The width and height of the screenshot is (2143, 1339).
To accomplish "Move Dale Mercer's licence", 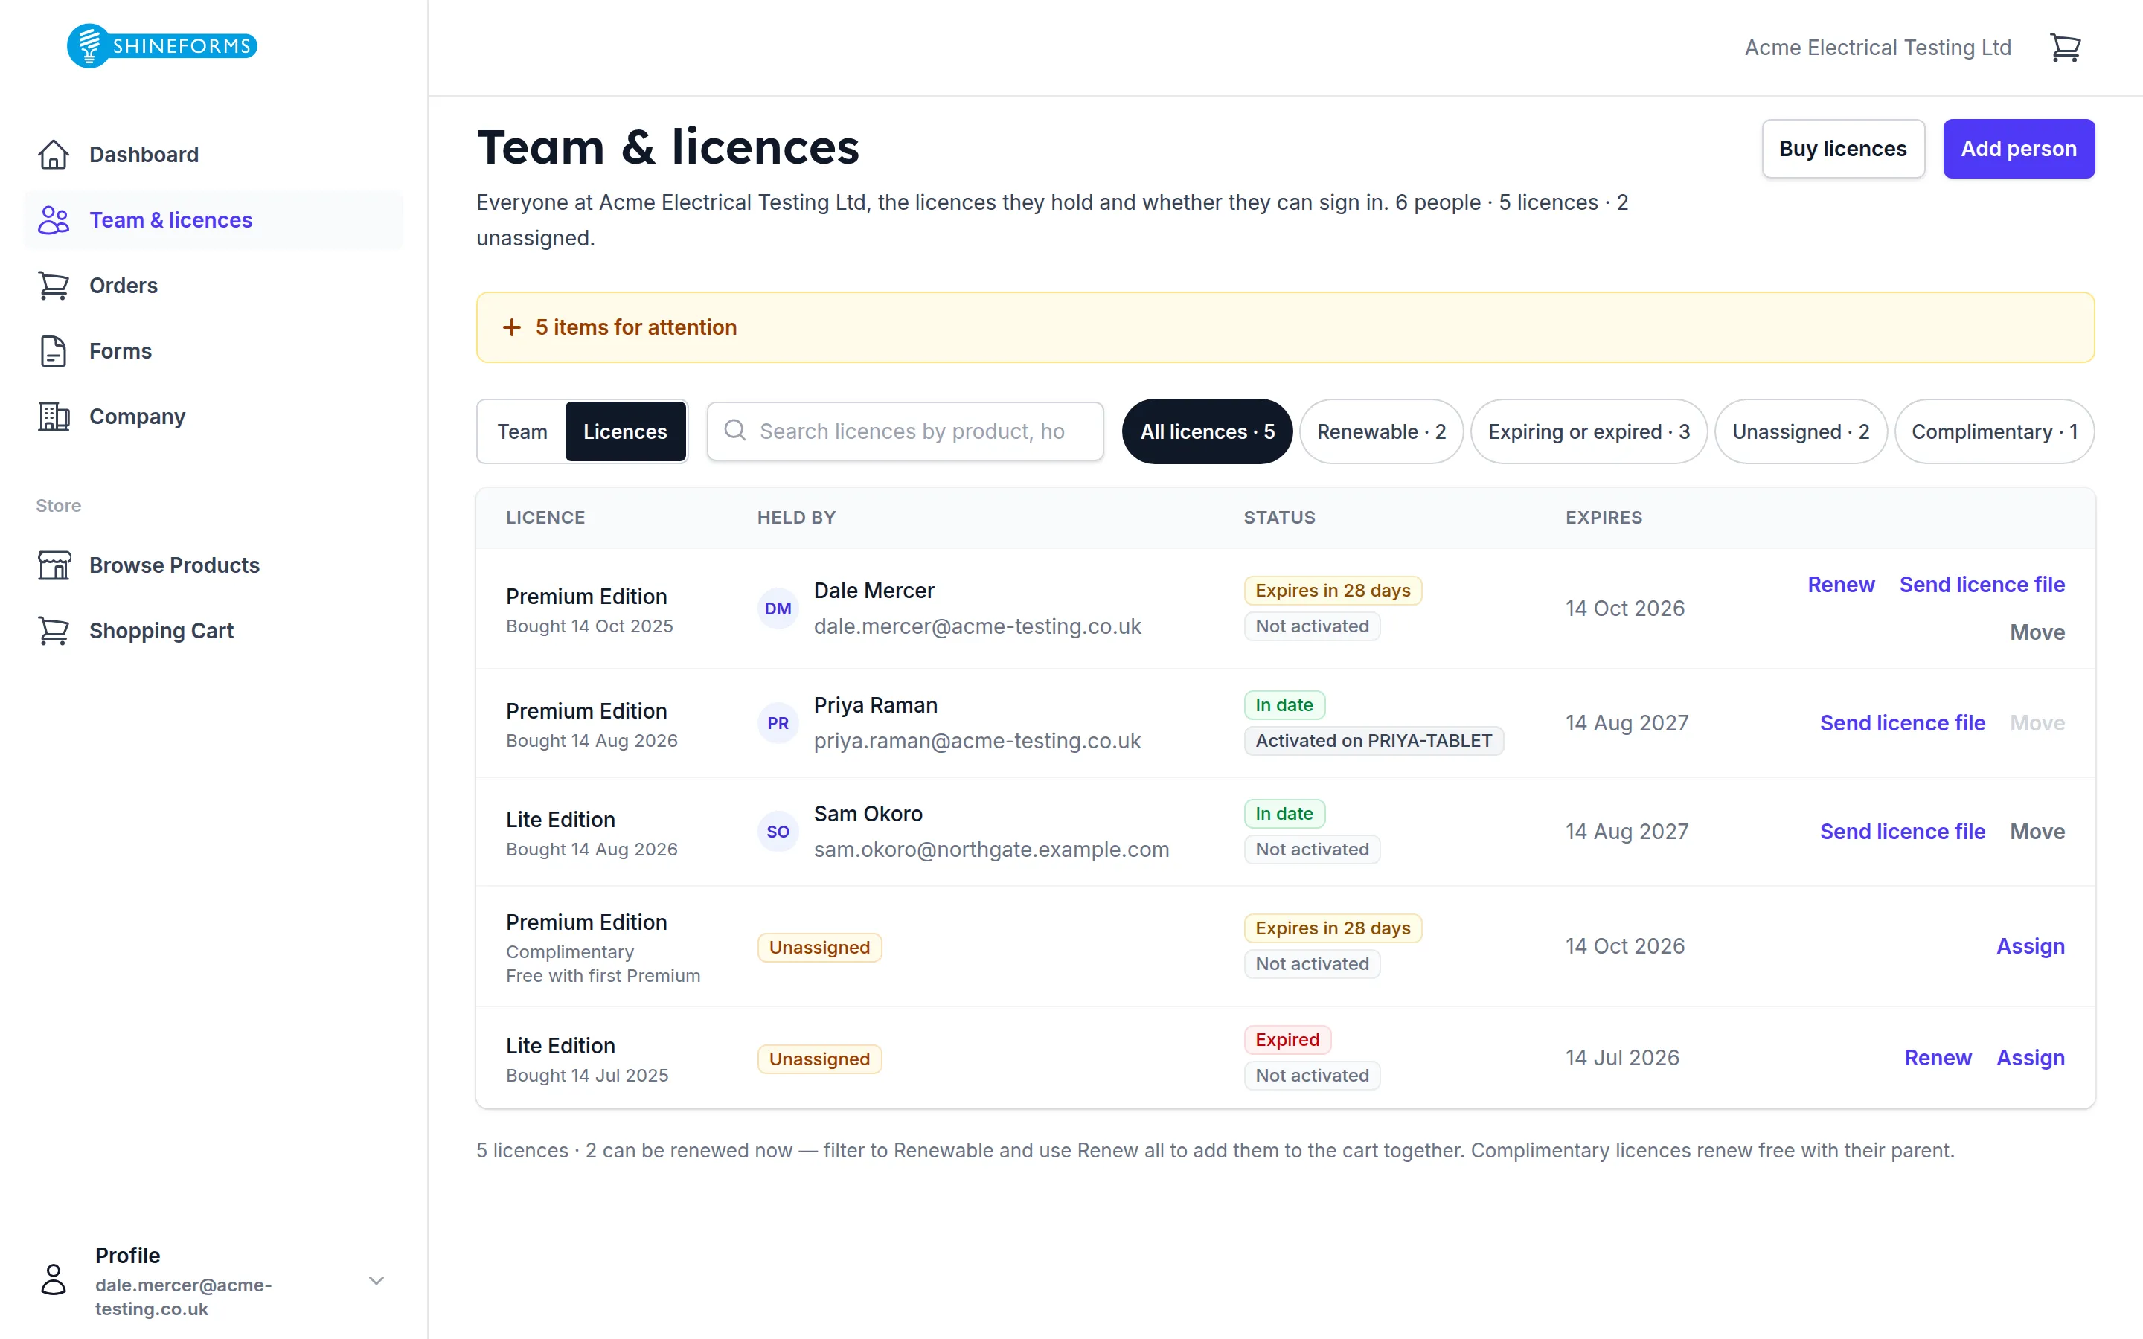I will [x=2037, y=632].
